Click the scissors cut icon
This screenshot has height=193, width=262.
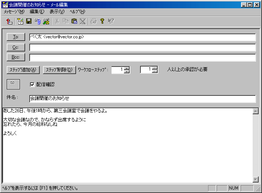point(57,21)
